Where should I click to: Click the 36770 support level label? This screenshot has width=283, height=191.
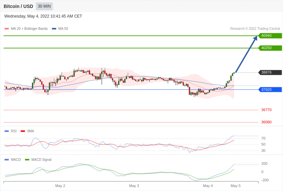click(266, 110)
